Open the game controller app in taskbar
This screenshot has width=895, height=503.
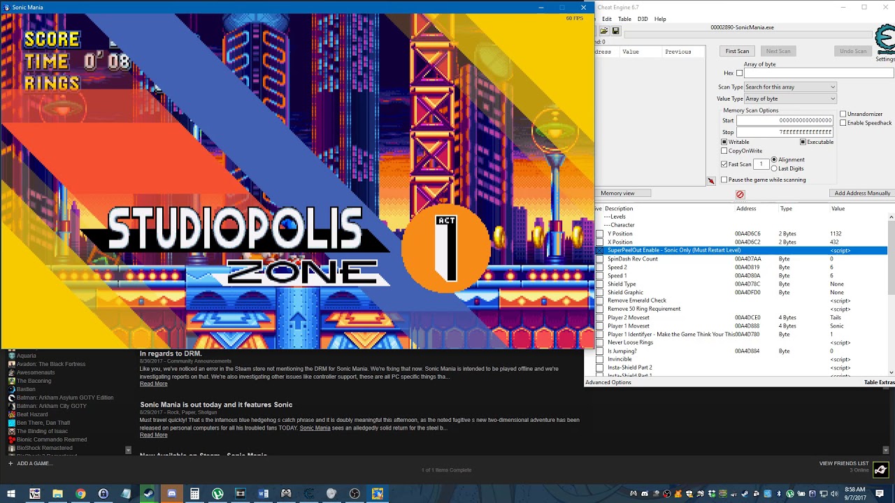(286, 494)
